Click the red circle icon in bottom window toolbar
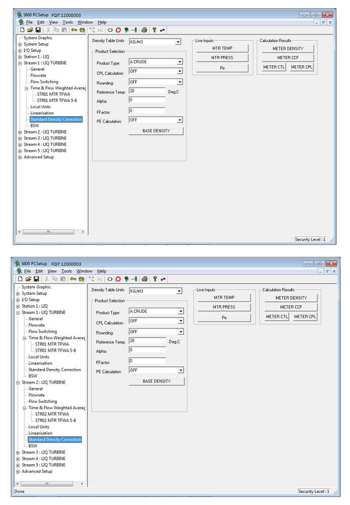 (x=118, y=279)
